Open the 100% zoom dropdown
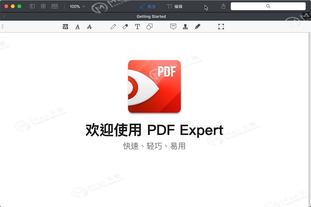The width and height of the screenshot is (311, 207). [x=77, y=7]
